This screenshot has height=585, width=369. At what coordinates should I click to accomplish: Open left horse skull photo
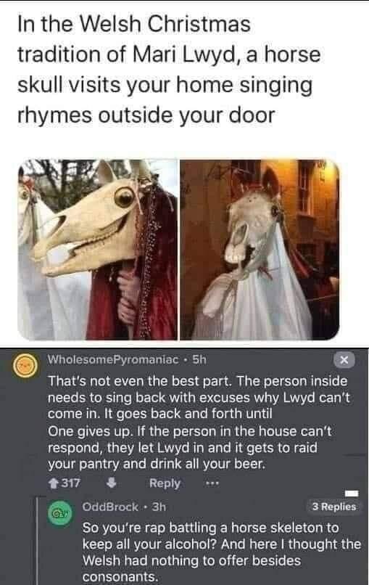(98, 250)
